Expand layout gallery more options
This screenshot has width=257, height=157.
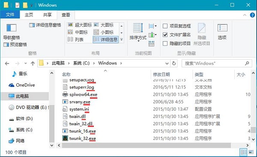click(x=122, y=39)
